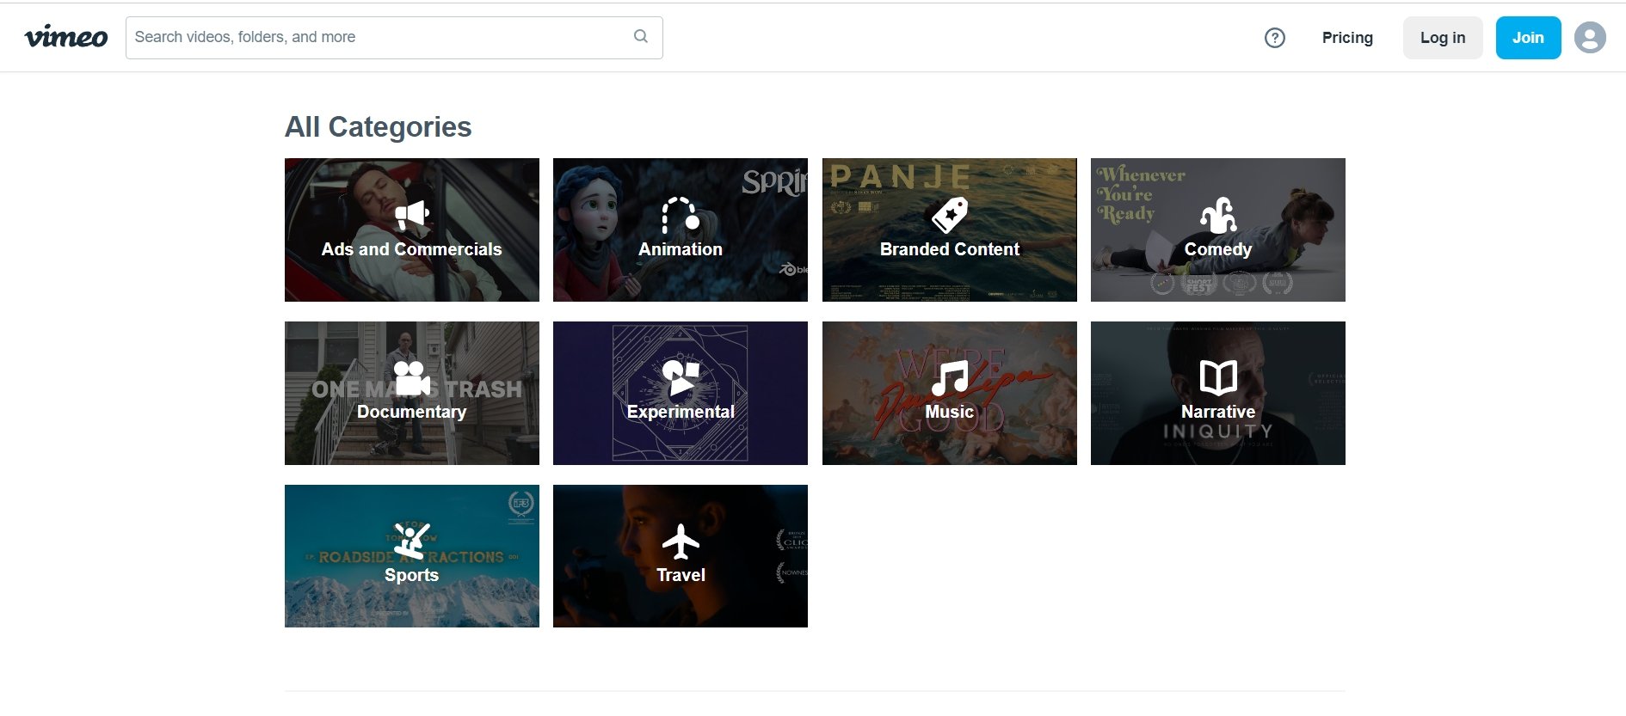Image resolution: width=1626 pixels, height=716 pixels.
Task: Click the Documentary camera icon
Action: [411, 378]
